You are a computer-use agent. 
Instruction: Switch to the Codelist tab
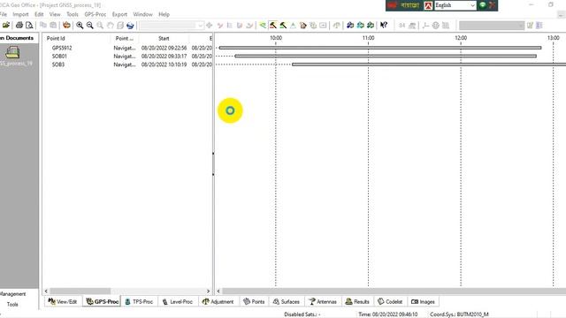coord(390,301)
